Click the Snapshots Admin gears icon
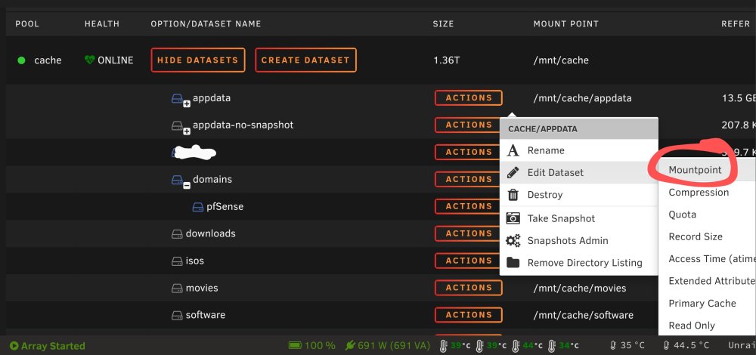 coord(513,240)
